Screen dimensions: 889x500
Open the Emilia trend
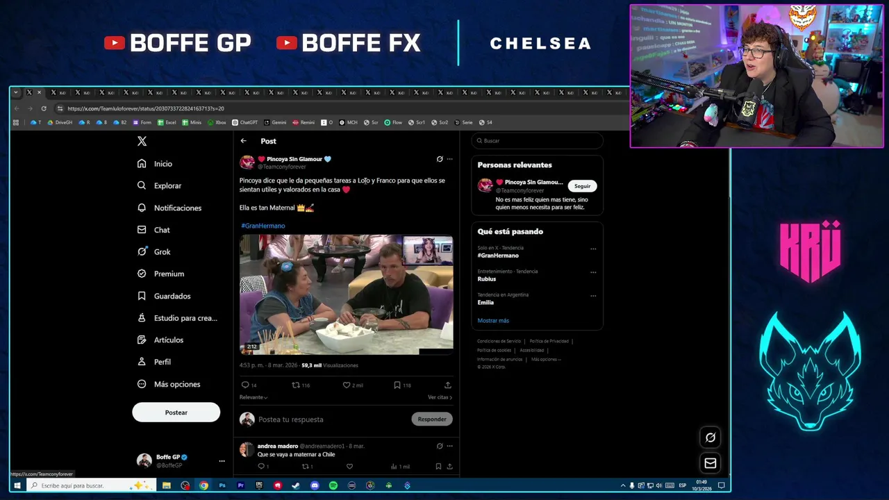pos(485,303)
